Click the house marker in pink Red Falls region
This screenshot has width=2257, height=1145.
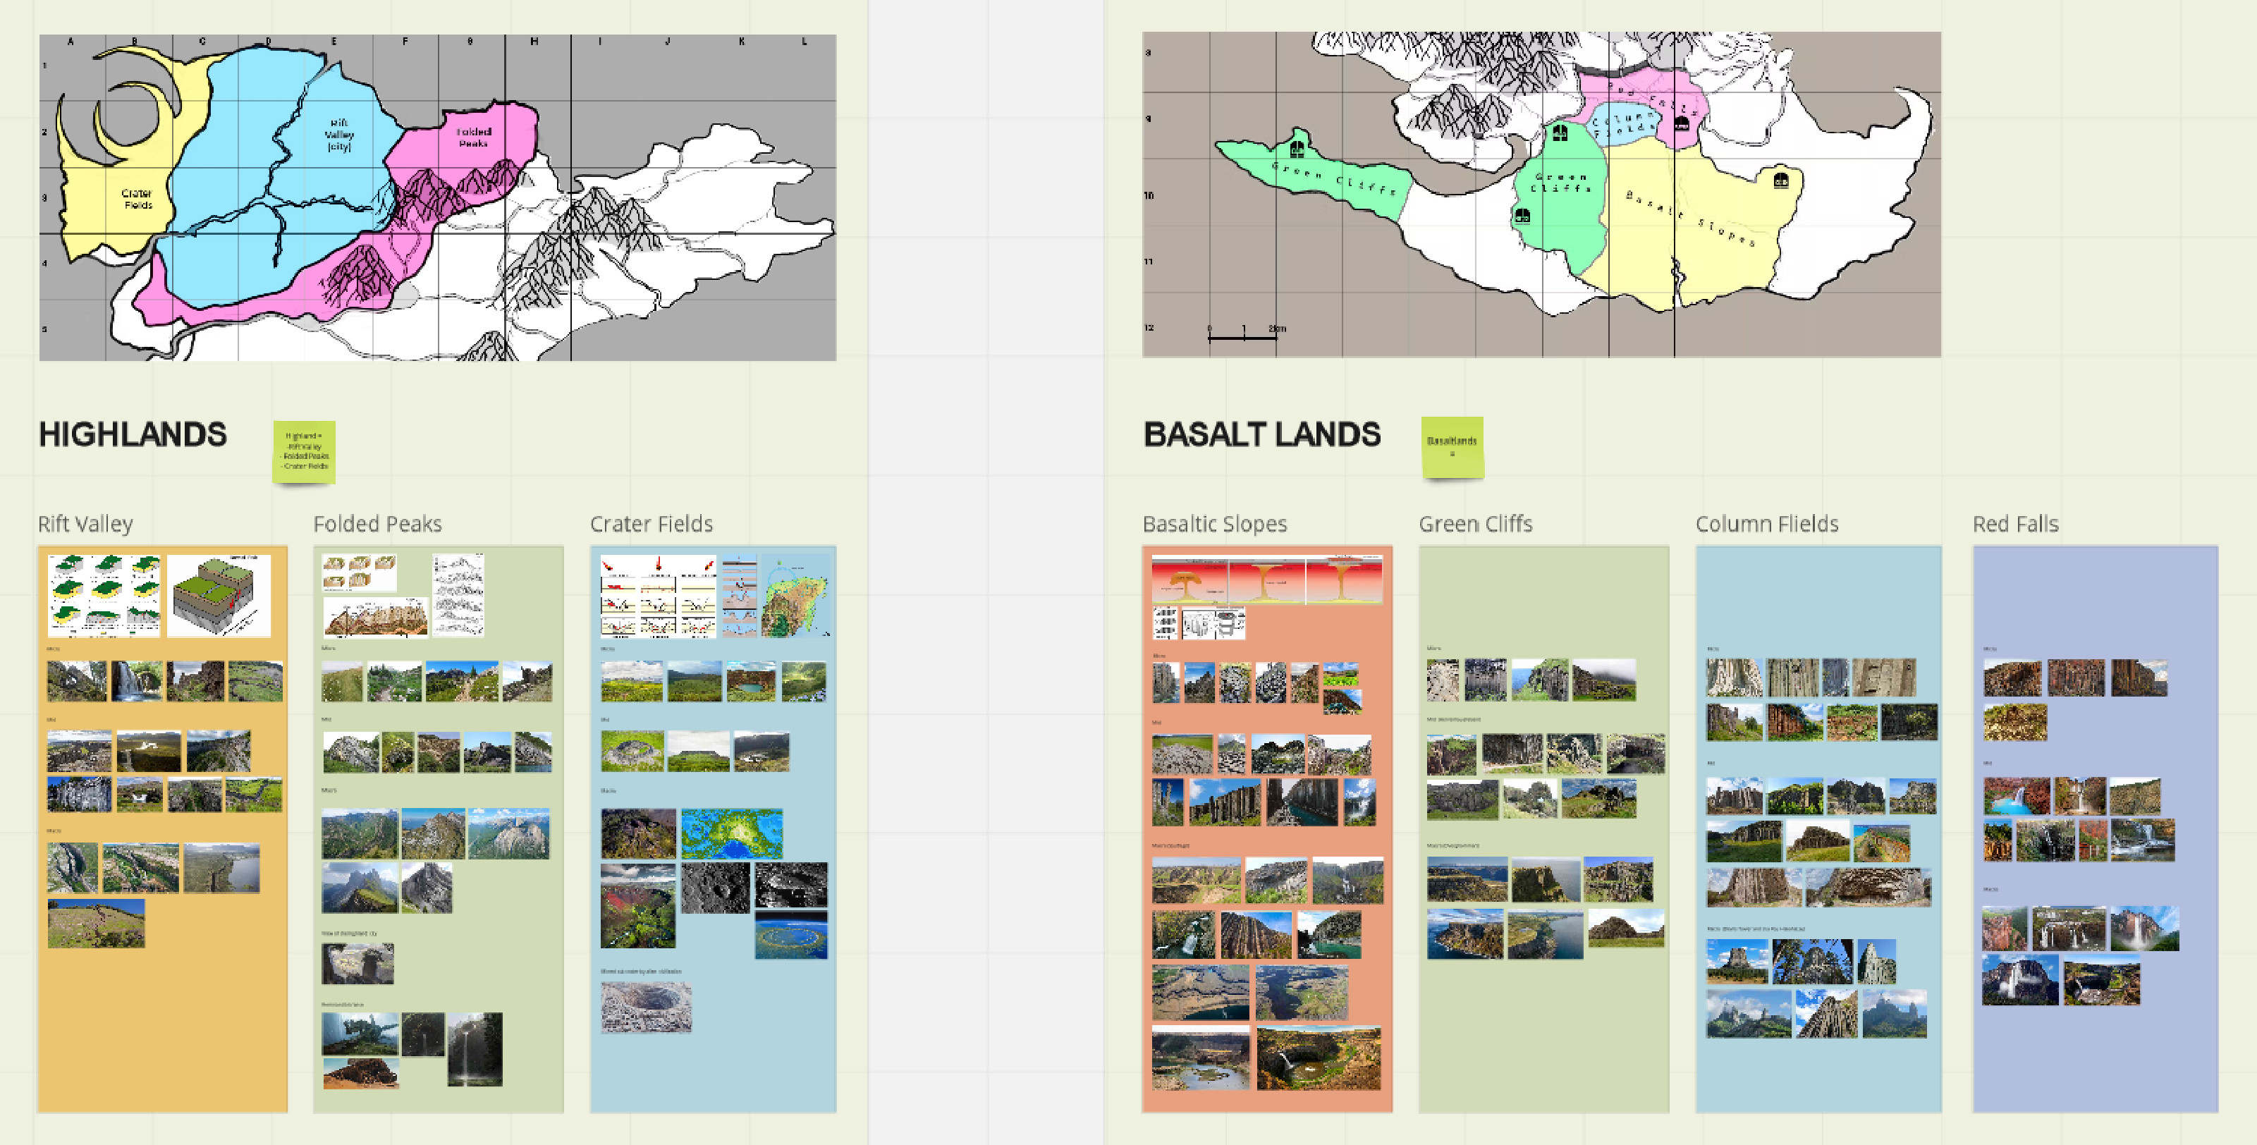click(1682, 123)
